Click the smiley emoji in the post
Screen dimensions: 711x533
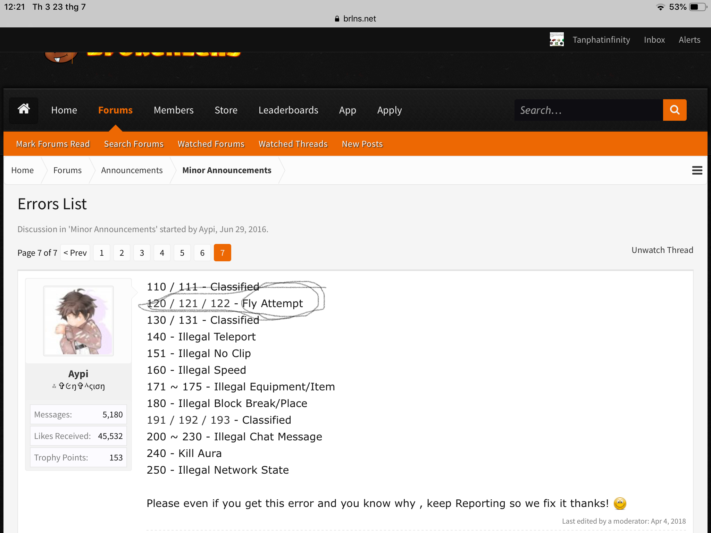pos(620,503)
